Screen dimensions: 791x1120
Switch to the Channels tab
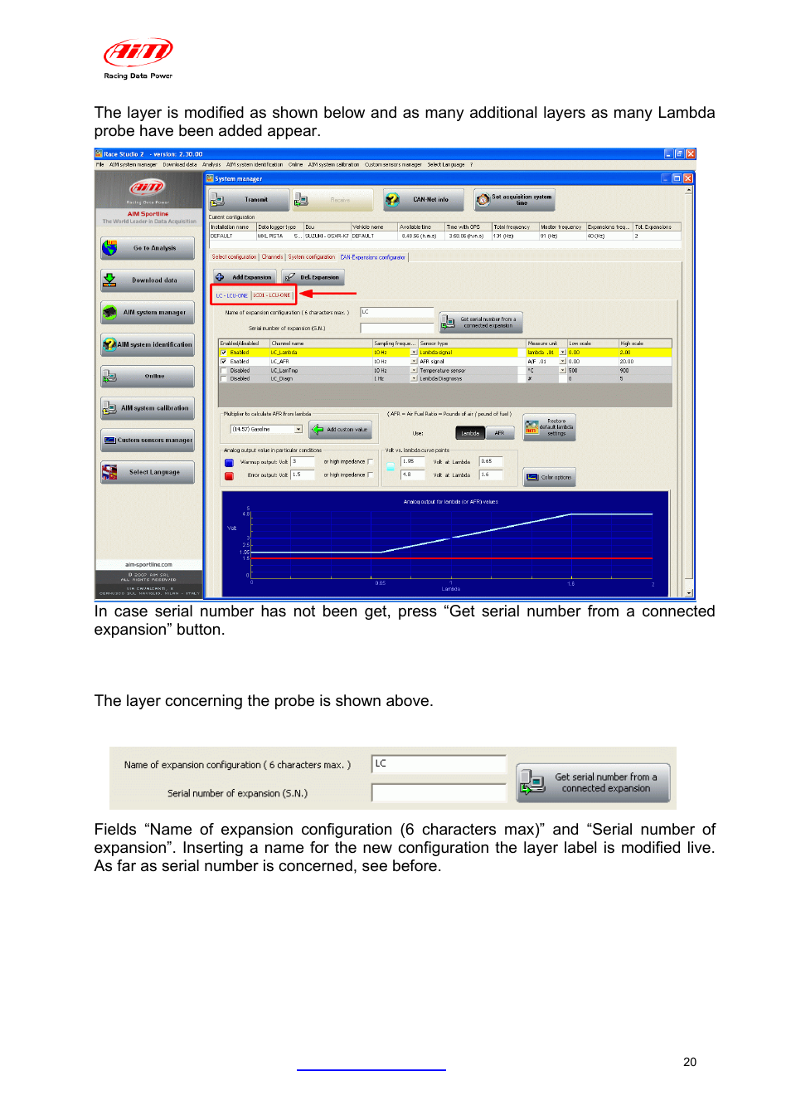(272, 257)
